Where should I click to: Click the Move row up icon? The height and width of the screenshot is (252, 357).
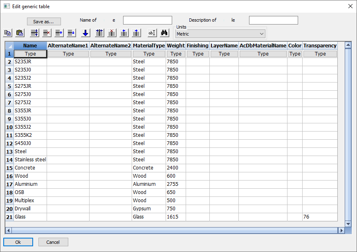pos(59,33)
